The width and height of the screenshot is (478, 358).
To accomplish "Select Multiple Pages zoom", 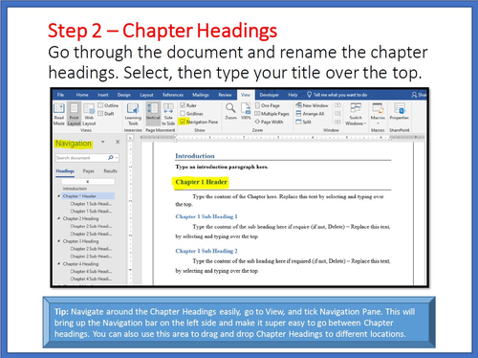I will click(272, 114).
